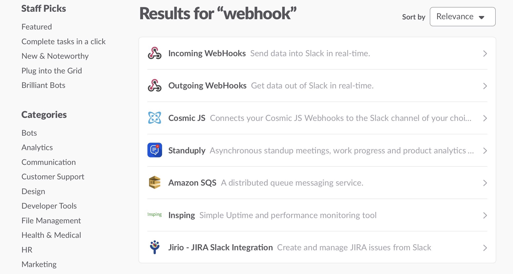This screenshot has width=513, height=274.
Task: Select the Analytics category
Action: [x=37, y=147]
